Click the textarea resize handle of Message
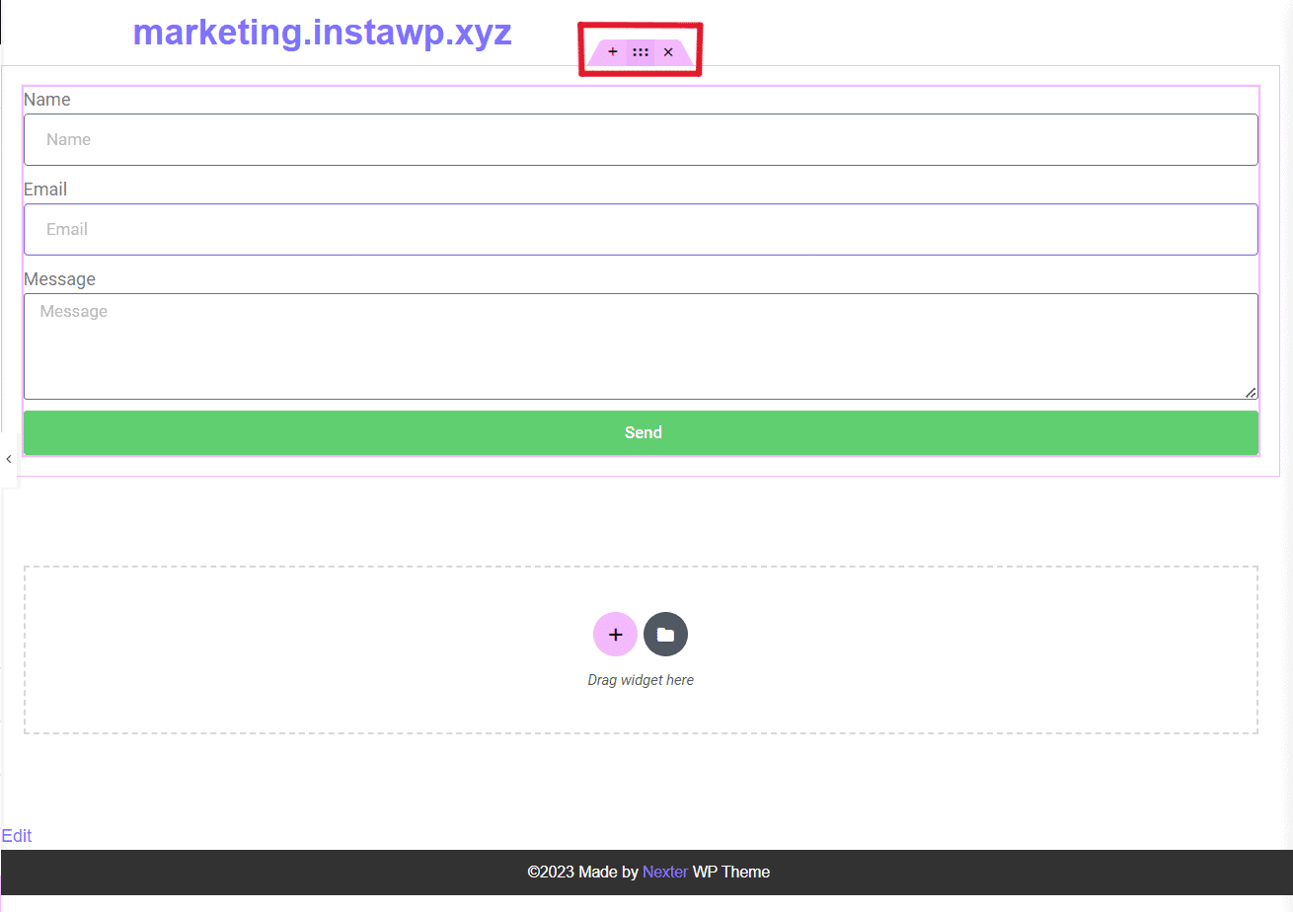This screenshot has height=912, width=1293. pyautogui.click(x=1251, y=392)
